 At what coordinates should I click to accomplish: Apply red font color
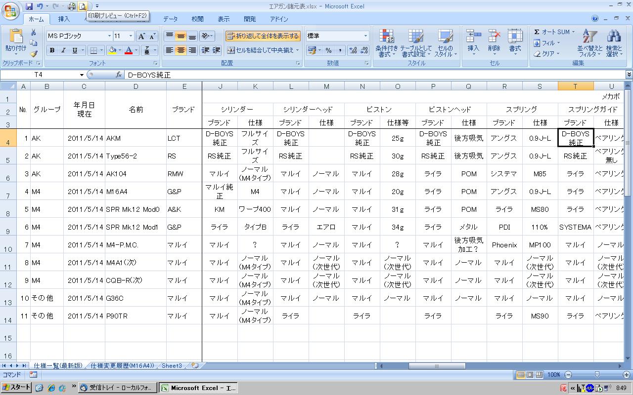129,50
